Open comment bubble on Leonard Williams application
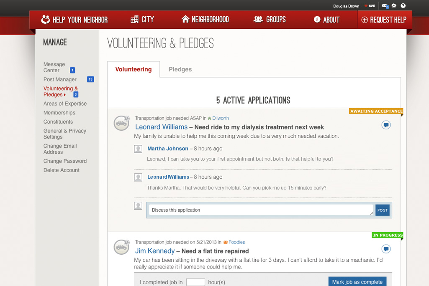Image resolution: width=429 pixels, height=286 pixels. click(386, 125)
